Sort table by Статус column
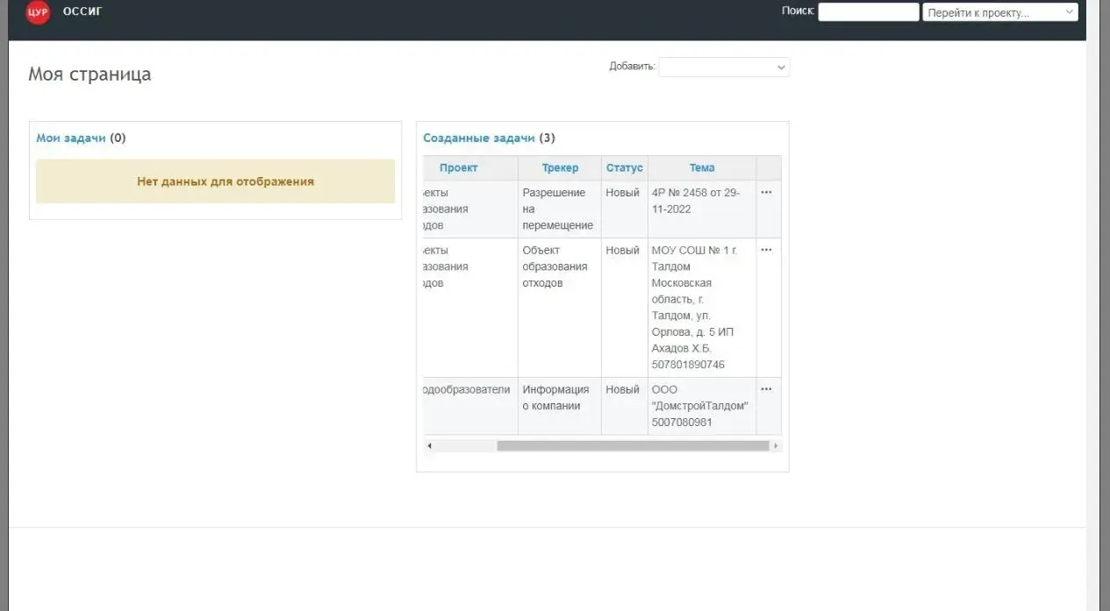The height and width of the screenshot is (611, 1110). click(625, 167)
